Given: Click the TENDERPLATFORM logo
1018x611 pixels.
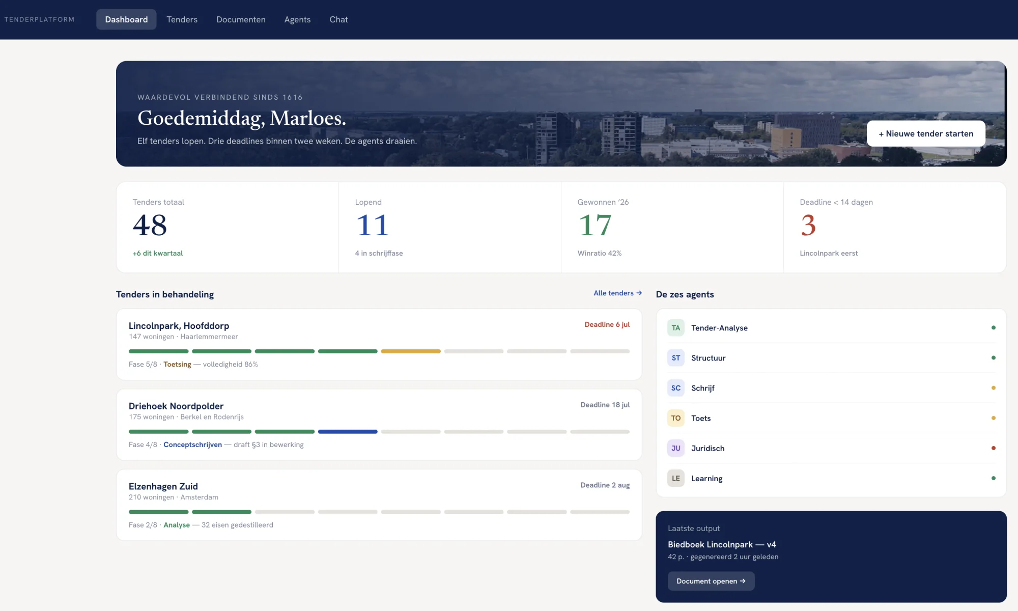Looking at the screenshot, I should pos(39,19).
